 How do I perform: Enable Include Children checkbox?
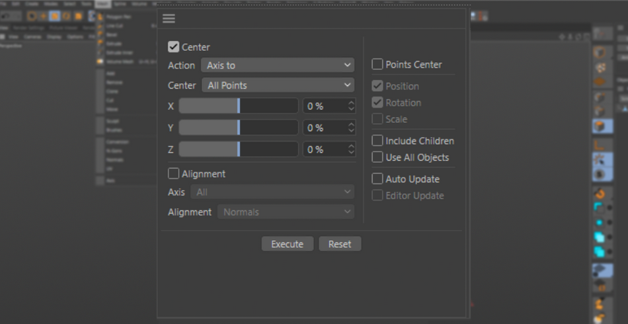tap(377, 141)
